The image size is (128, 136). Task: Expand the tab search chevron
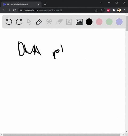coord(101,3)
